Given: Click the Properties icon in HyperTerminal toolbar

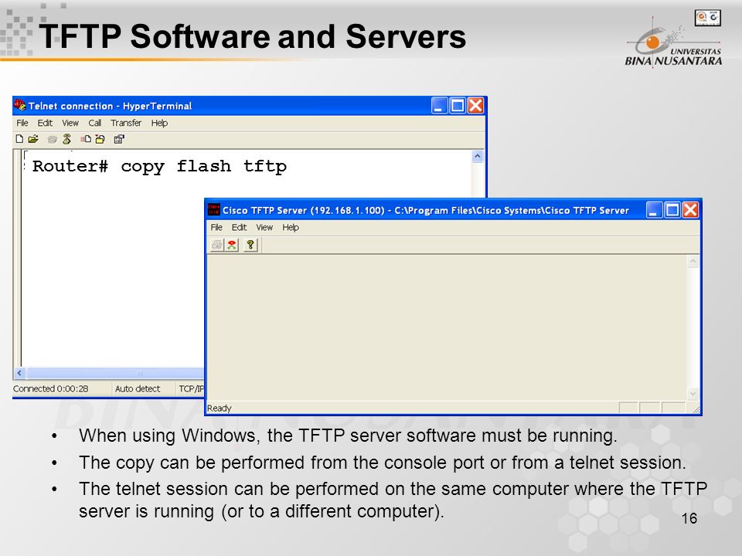Looking at the screenshot, I should tap(119, 139).
